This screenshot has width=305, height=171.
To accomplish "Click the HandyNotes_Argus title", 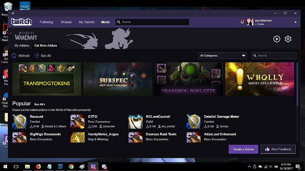I will click(x=103, y=134).
